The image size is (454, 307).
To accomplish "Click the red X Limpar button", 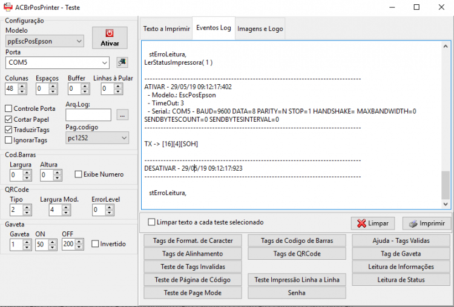I will click(373, 223).
